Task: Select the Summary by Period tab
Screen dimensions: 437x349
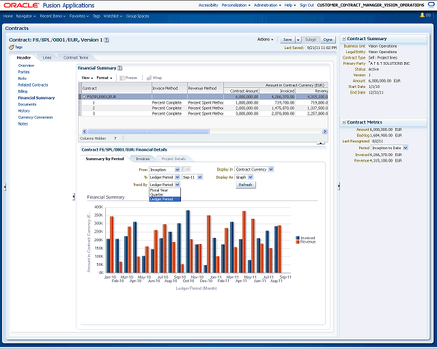Action: [104, 159]
